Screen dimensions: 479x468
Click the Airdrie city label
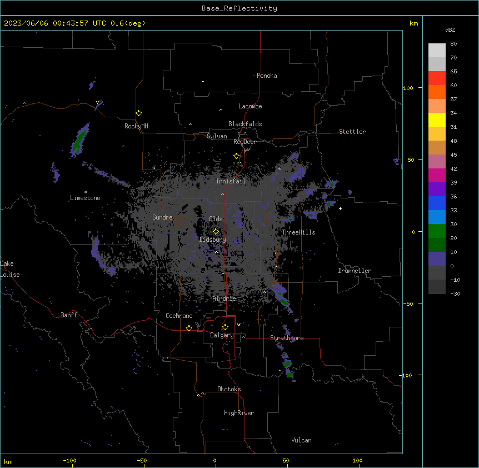[224, 298]
